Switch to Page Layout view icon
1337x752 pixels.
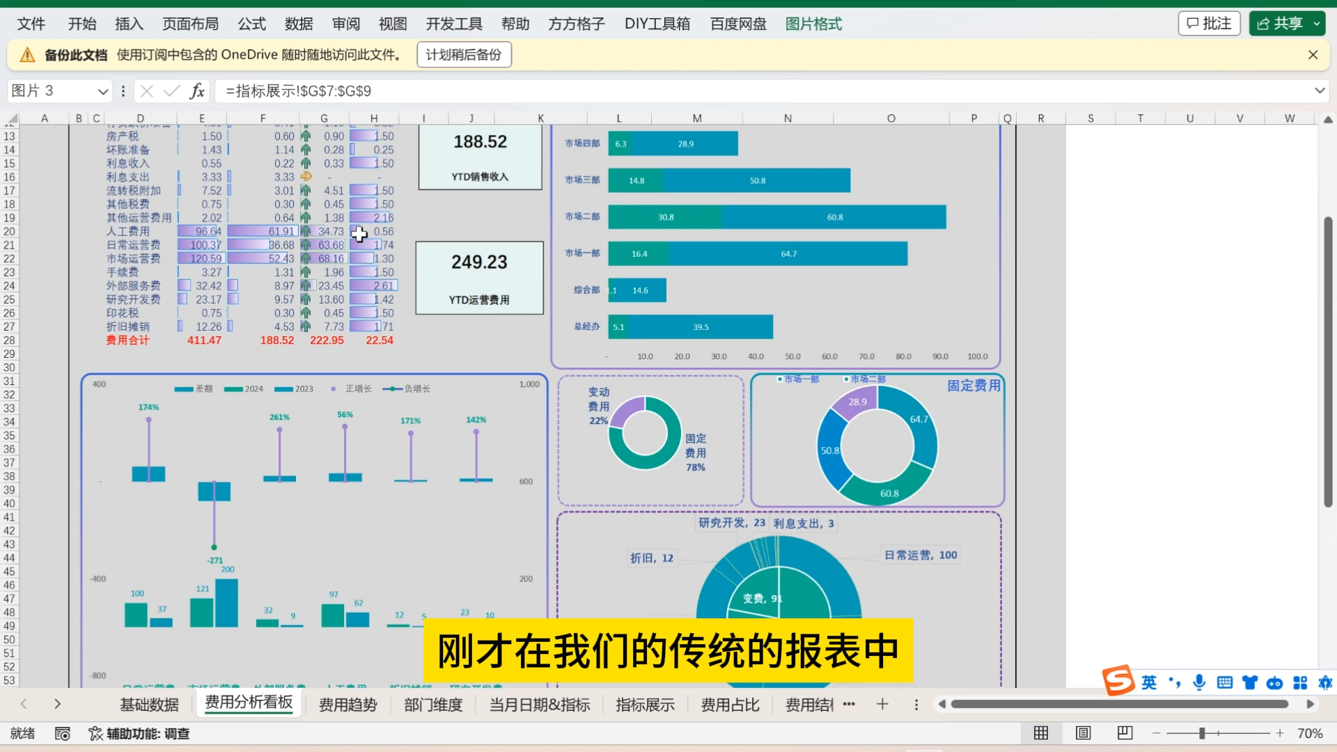tap(1083, 733)
